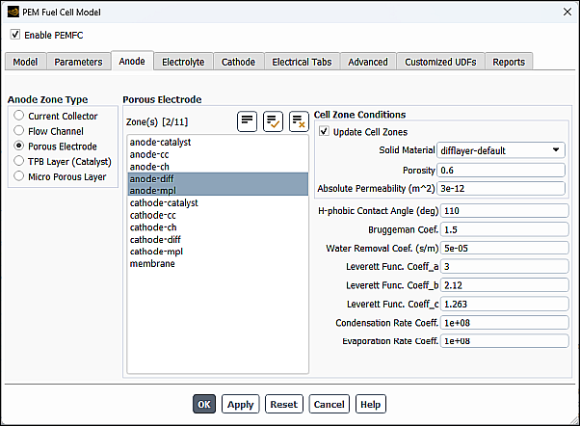This screenshot has height=426, width=580.
Task: Select cathode-cc in the zone list
Action: [x=218, y=215]
